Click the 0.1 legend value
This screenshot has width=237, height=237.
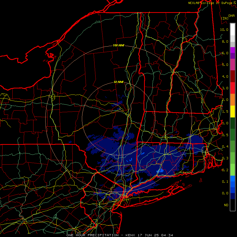click(225, 182)
